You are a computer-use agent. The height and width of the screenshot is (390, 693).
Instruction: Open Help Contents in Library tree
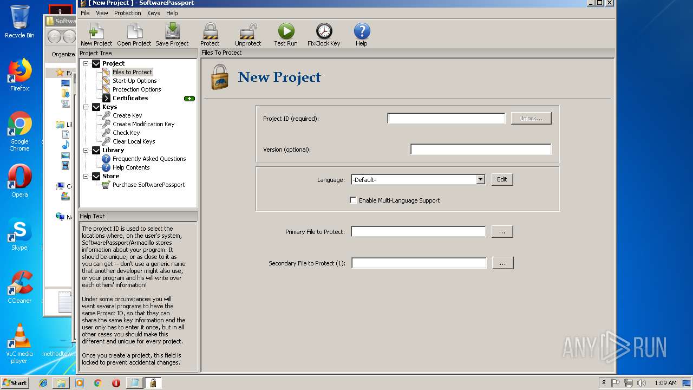click(x=131, y=167)
